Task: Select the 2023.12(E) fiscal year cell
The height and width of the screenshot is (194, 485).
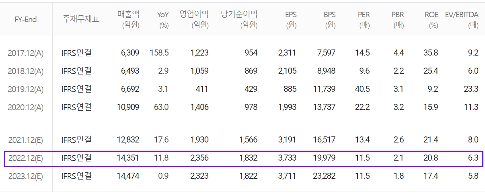Action: click(x=25, y=176)
